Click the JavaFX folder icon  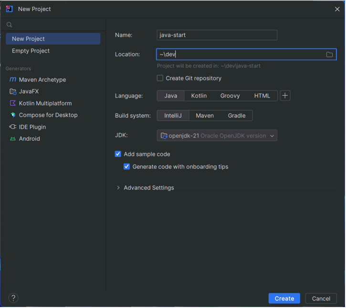click(13, 91)
